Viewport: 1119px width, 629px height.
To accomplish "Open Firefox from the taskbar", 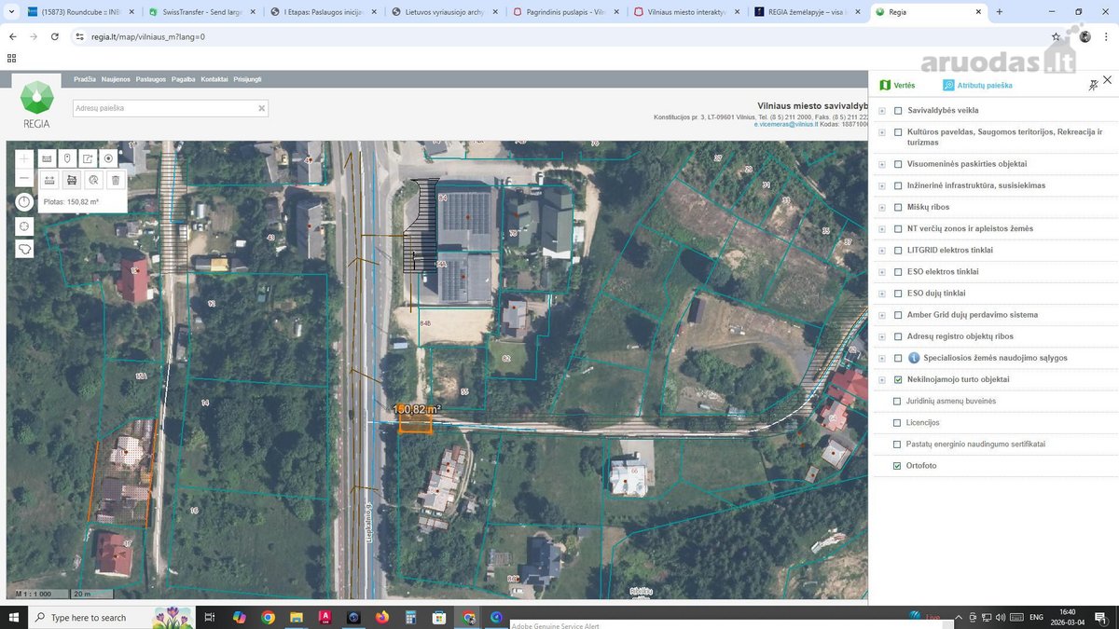I will pyautogui.click(x=381, y=617).
